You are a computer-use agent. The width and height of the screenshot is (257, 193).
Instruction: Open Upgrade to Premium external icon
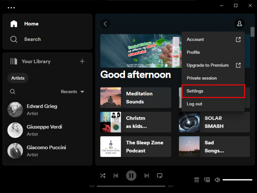(x=238, y=65)
